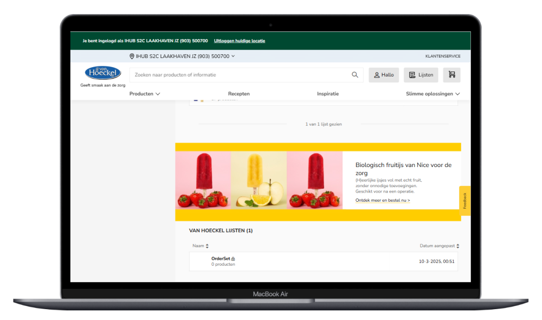Click the Van Hoeckel logo
This screenshot has height=320, width=542.
pyautogui.click(x=103, y=73)
